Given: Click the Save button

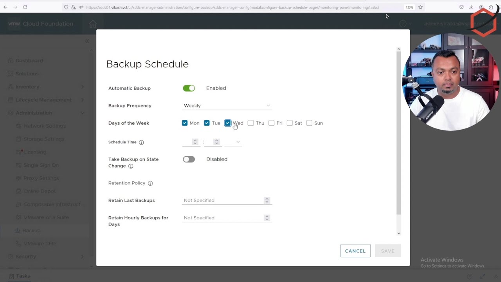Looking at the screenshot, I should pyautogui.click(x=388, y=251).
